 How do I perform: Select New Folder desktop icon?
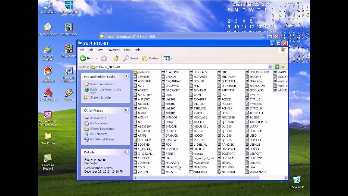click(x=48, y=139)
